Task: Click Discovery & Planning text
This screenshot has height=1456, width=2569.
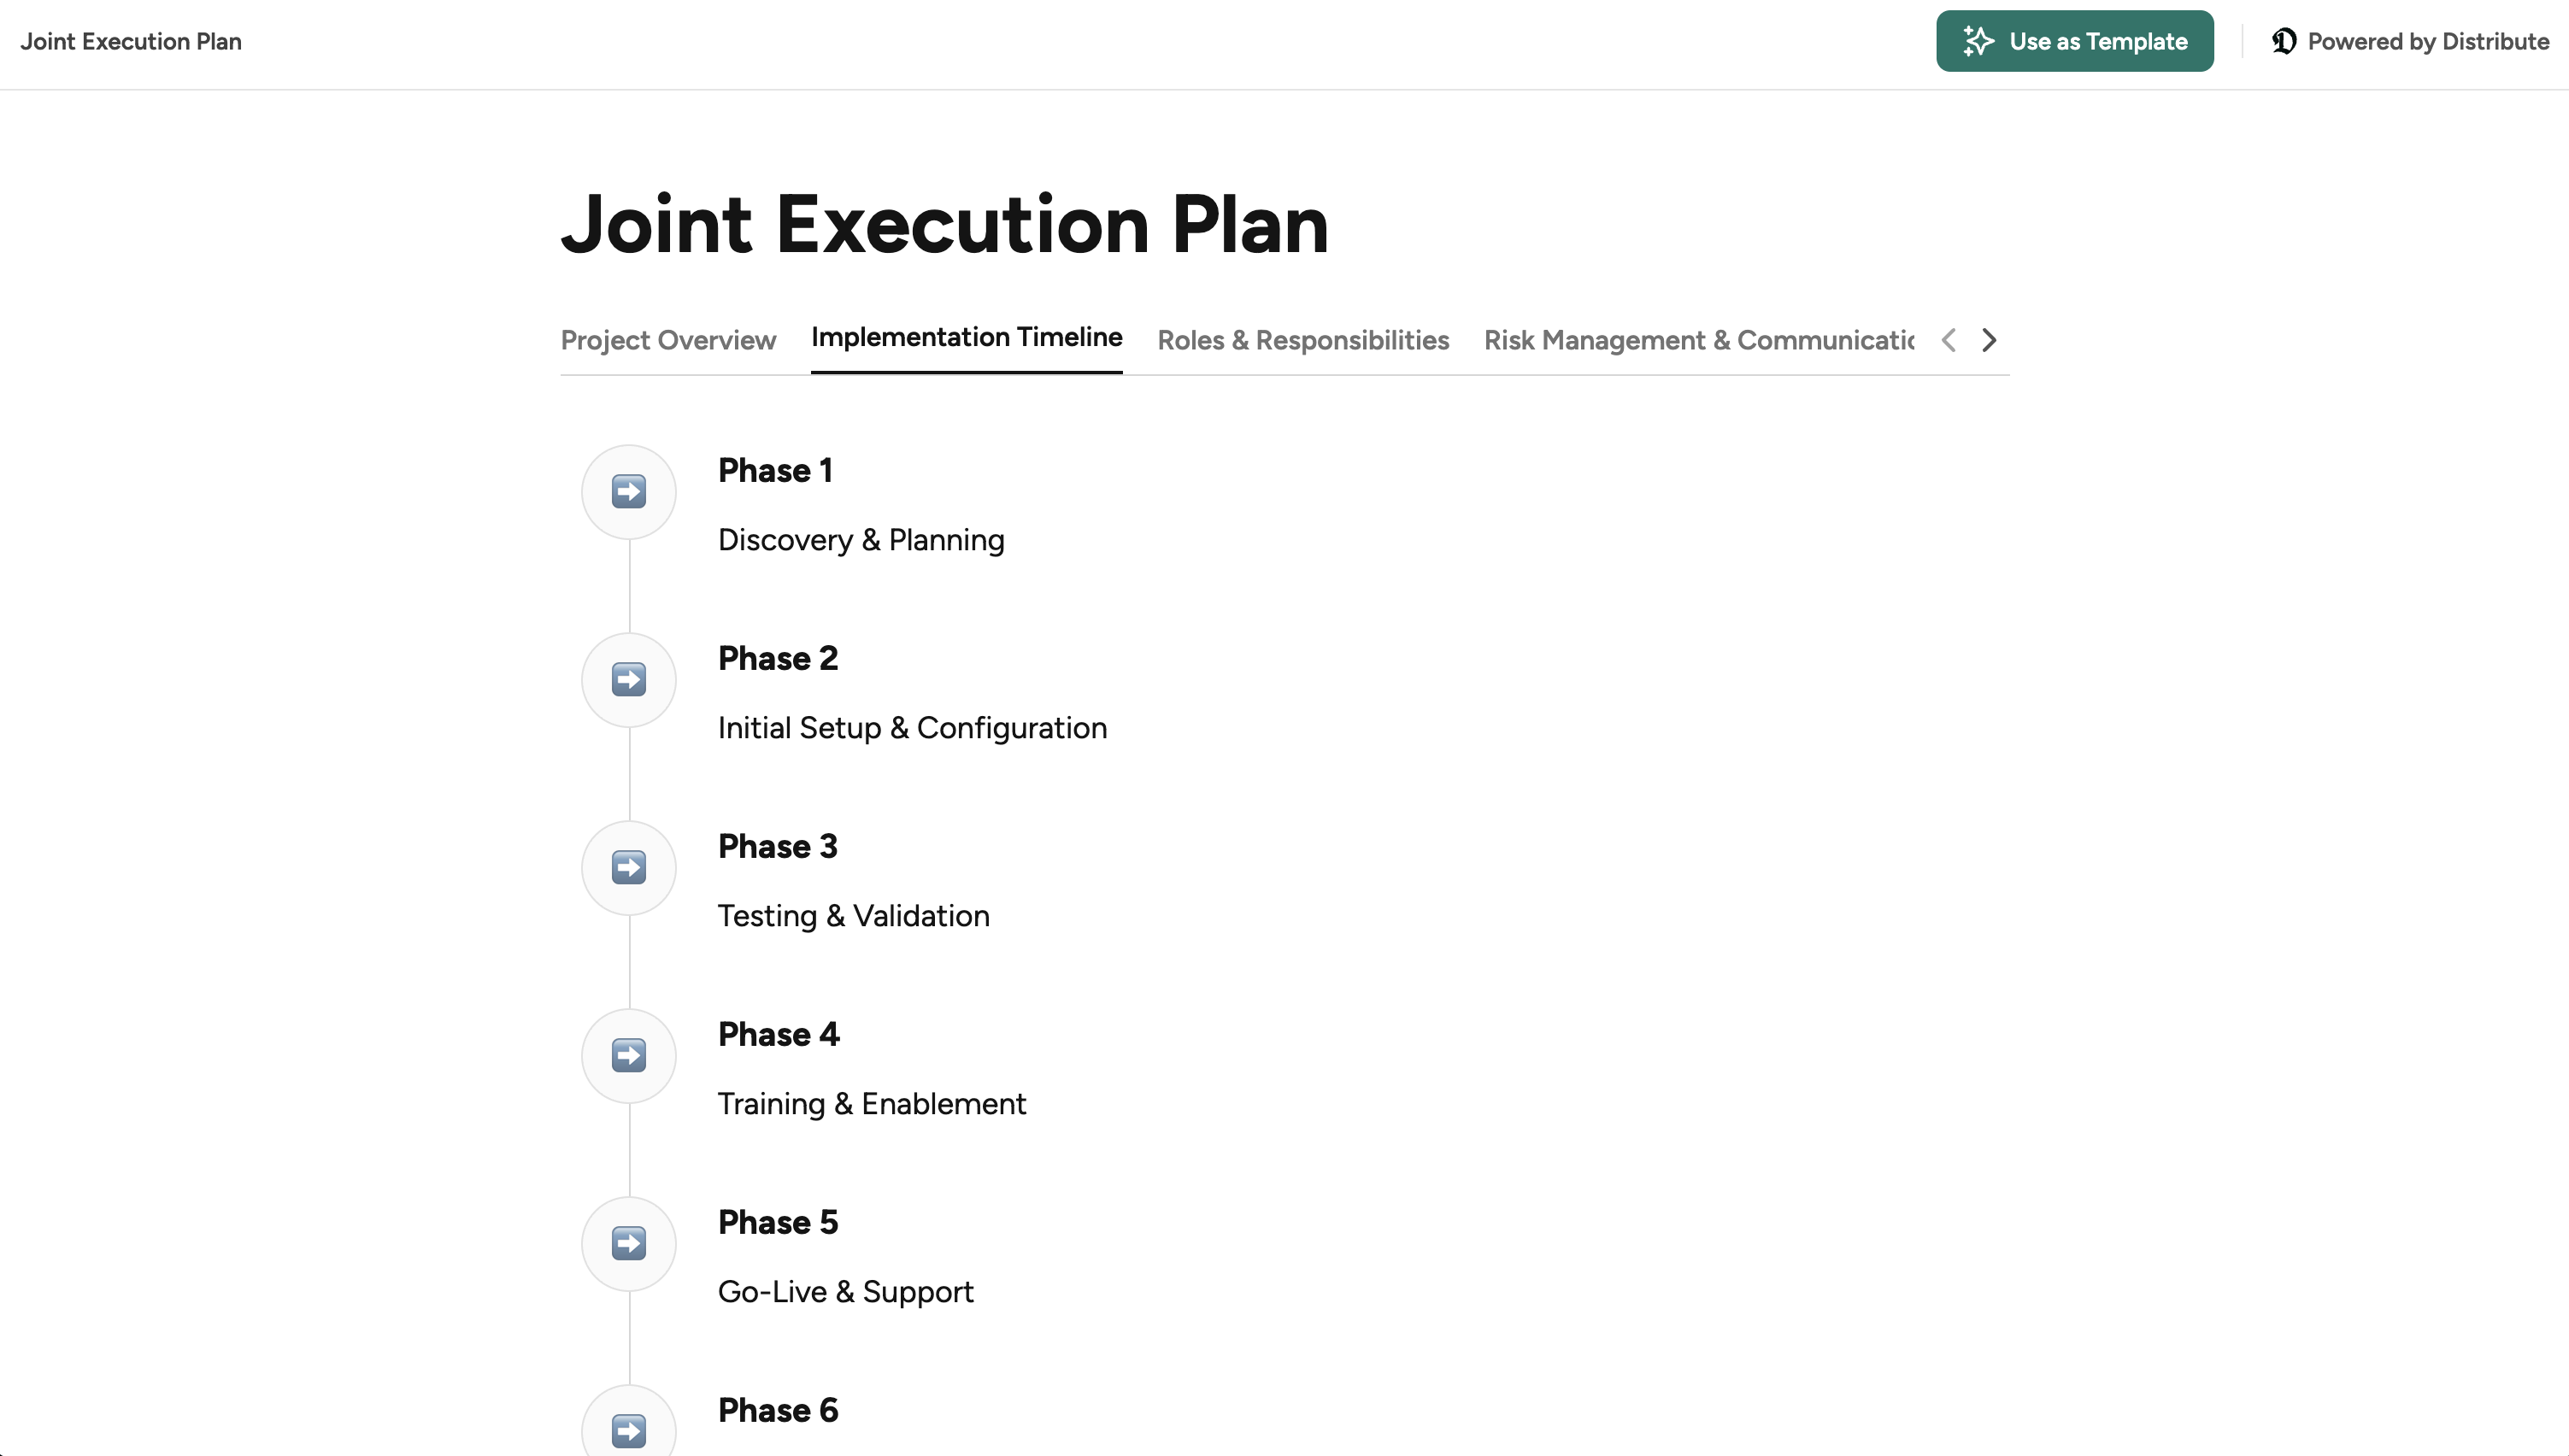Action: pyautogui.click(x=861, y=540)
